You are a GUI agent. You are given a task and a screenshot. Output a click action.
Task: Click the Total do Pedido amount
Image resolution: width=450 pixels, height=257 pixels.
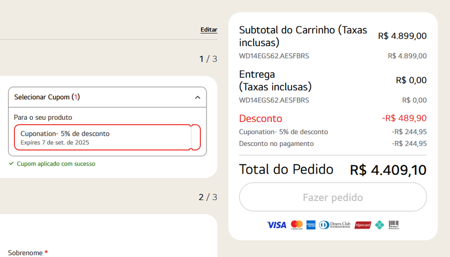coord(388,170)
